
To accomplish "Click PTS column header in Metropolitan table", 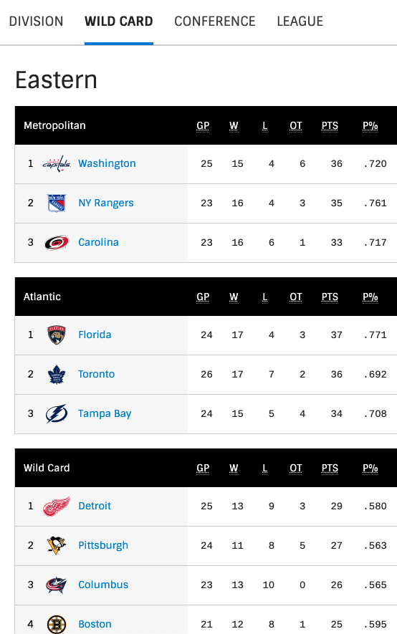I will pos(330,126).
